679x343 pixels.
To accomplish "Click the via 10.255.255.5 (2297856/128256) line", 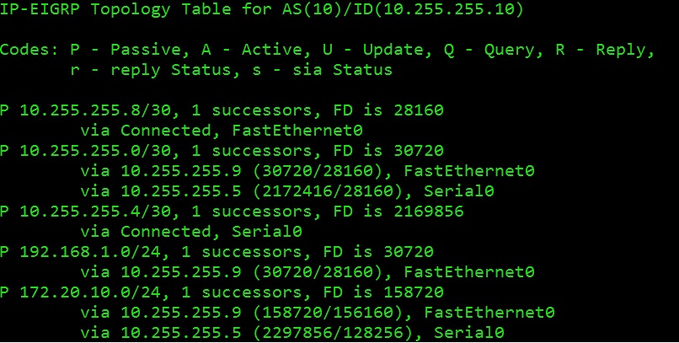I will pyautogui.click(x=292, y=333).
